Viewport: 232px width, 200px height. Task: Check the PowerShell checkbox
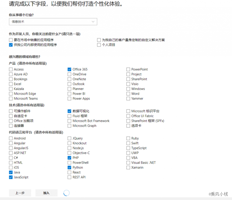69,163
